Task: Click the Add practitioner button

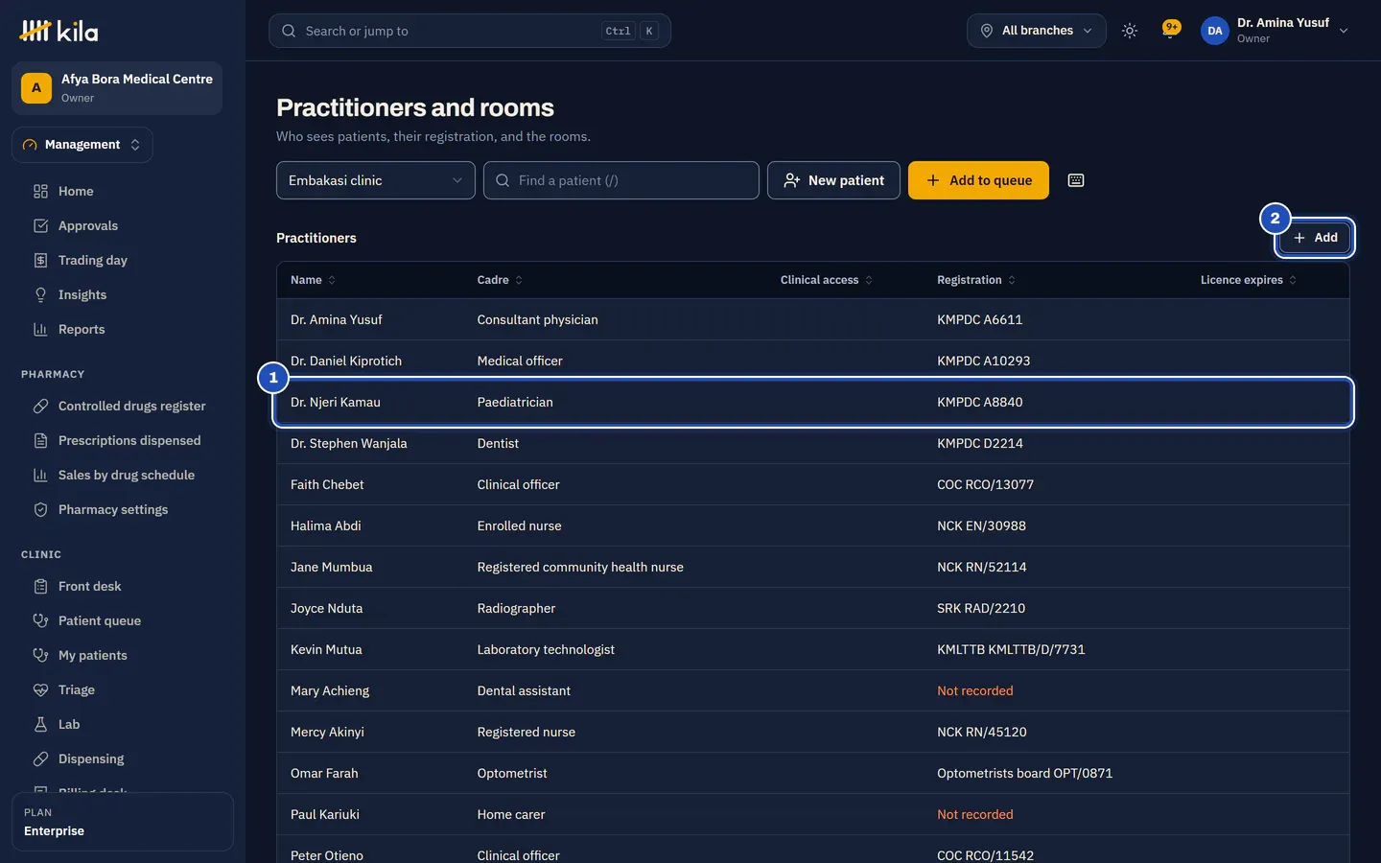Action: click(1315, 238)
